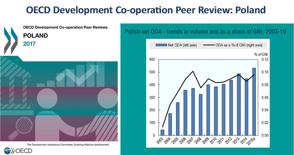
Task: Click the black line legend marker
Action: coord(208,45)
